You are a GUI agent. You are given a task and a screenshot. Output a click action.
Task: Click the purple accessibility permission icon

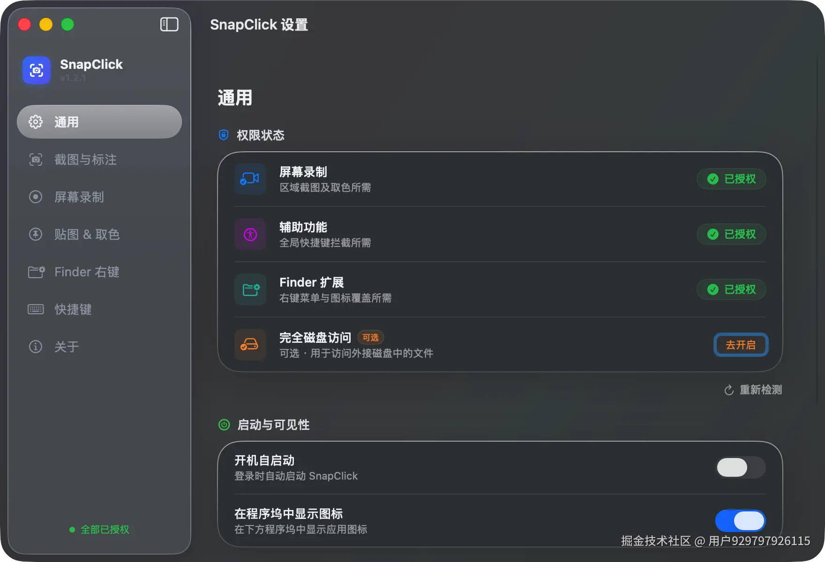pos(250,234)
